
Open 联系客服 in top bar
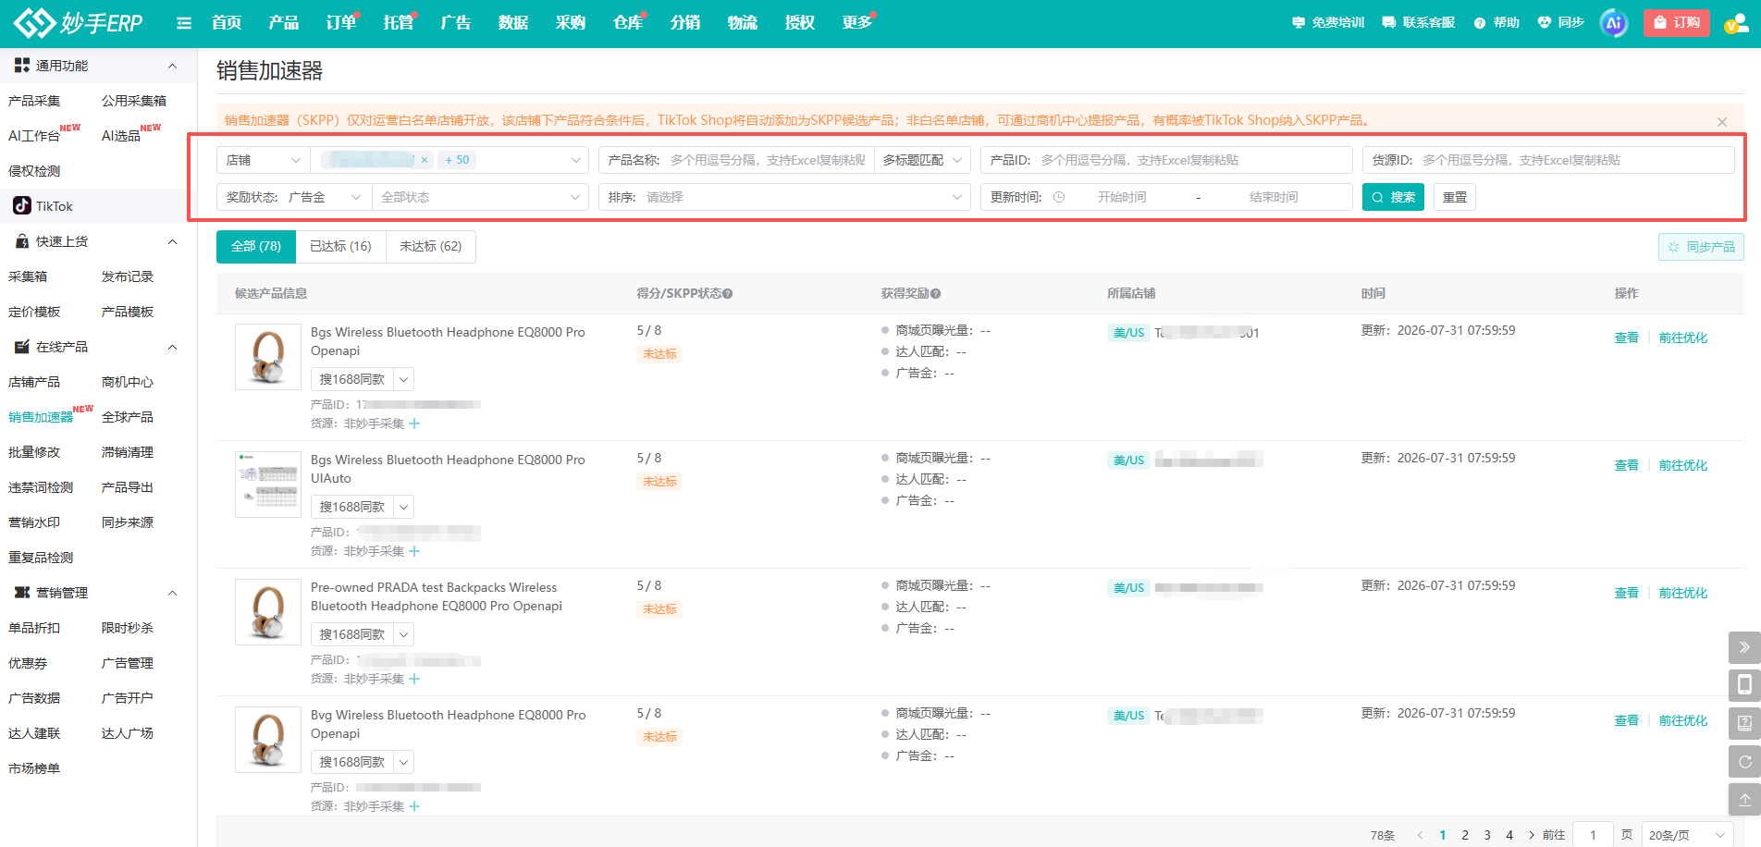pos(1419,22)
